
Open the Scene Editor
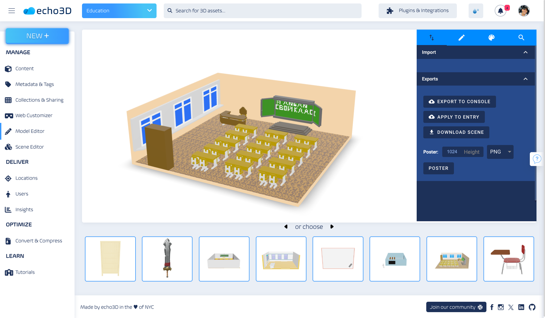coord(30,147)
